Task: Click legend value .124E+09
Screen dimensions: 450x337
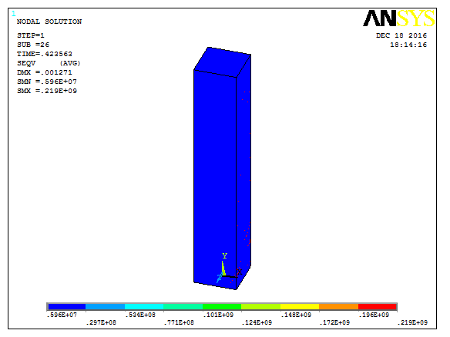Action: click(257, 322)
